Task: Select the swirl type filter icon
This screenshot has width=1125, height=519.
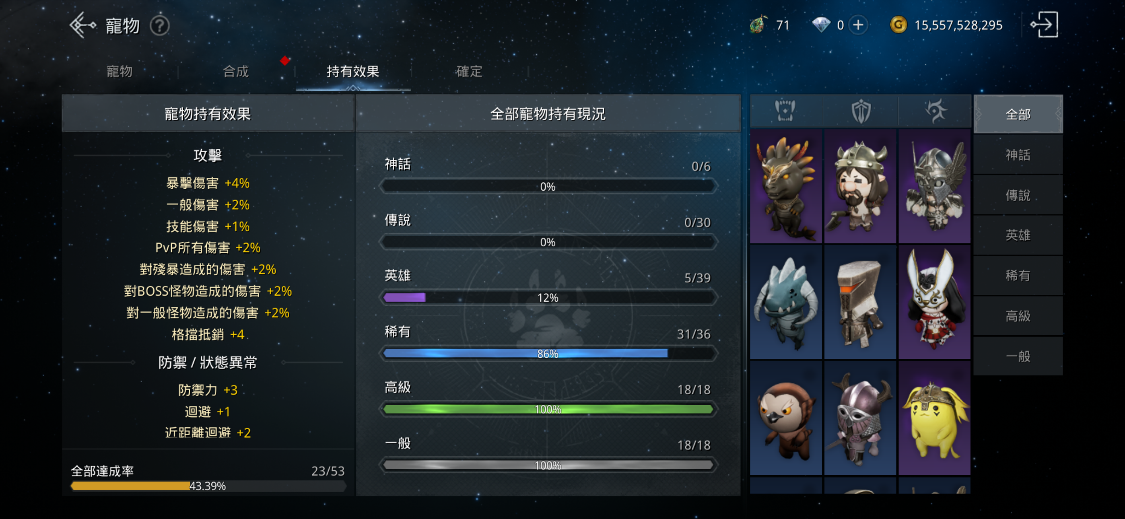Action: tap(935, 111)
